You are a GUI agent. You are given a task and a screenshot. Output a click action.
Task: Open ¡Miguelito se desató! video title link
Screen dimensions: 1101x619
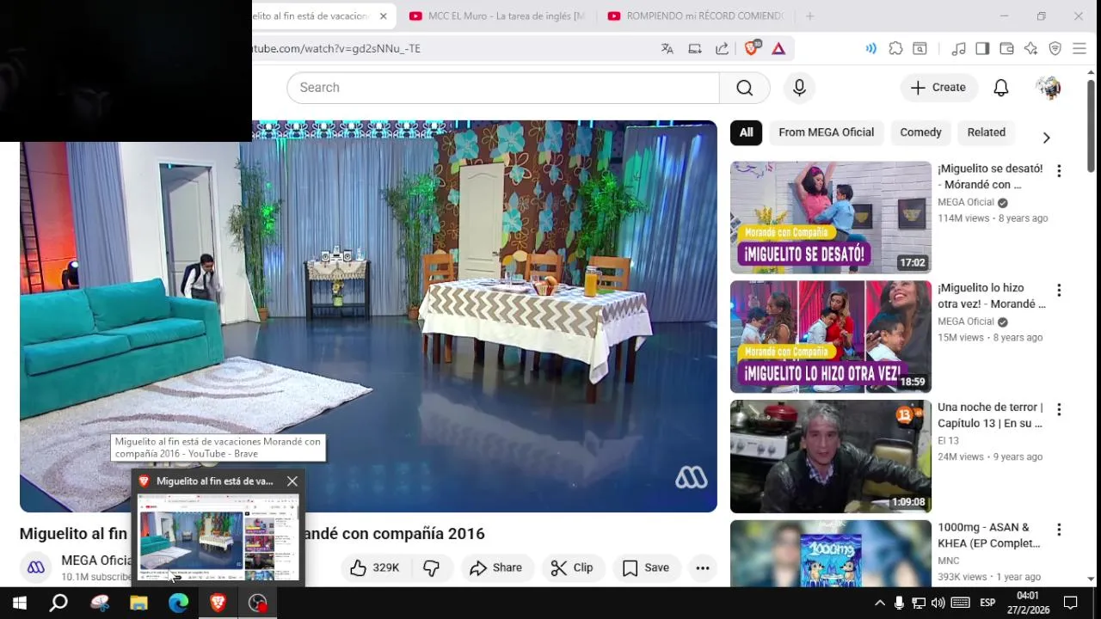(990, 176)
